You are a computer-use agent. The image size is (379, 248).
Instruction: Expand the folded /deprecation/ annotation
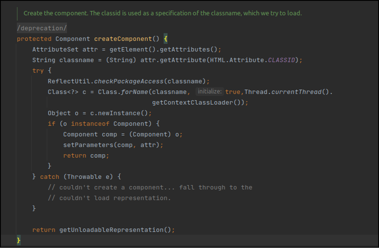(x=42, y=28)
